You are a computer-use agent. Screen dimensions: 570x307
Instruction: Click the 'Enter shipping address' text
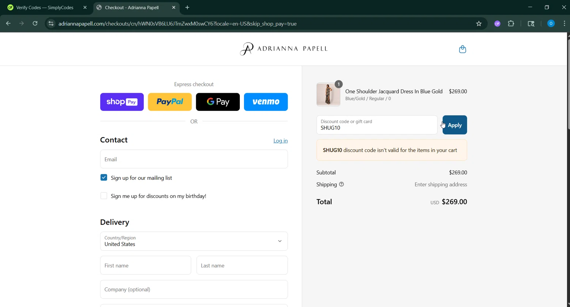click(441, 184)
